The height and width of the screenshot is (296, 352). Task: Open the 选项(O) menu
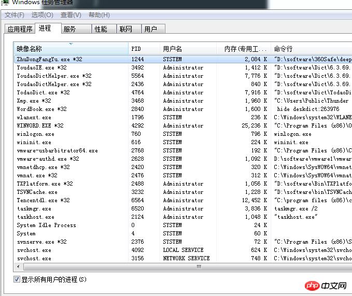click(42, 15)
